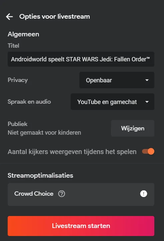The width and height of the screenshot is (164, 241).
Task: Open the Crowd Choice help question mark
Action: 61,194
